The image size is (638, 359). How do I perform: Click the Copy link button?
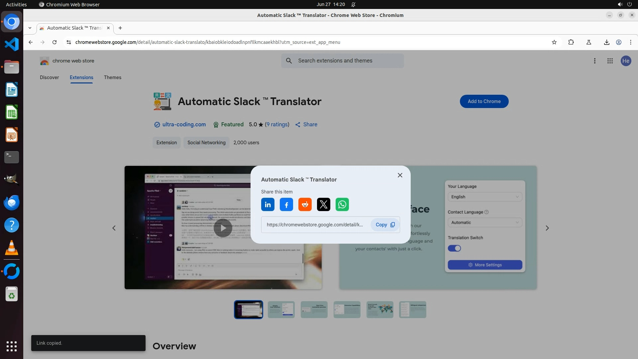(385, 225)
